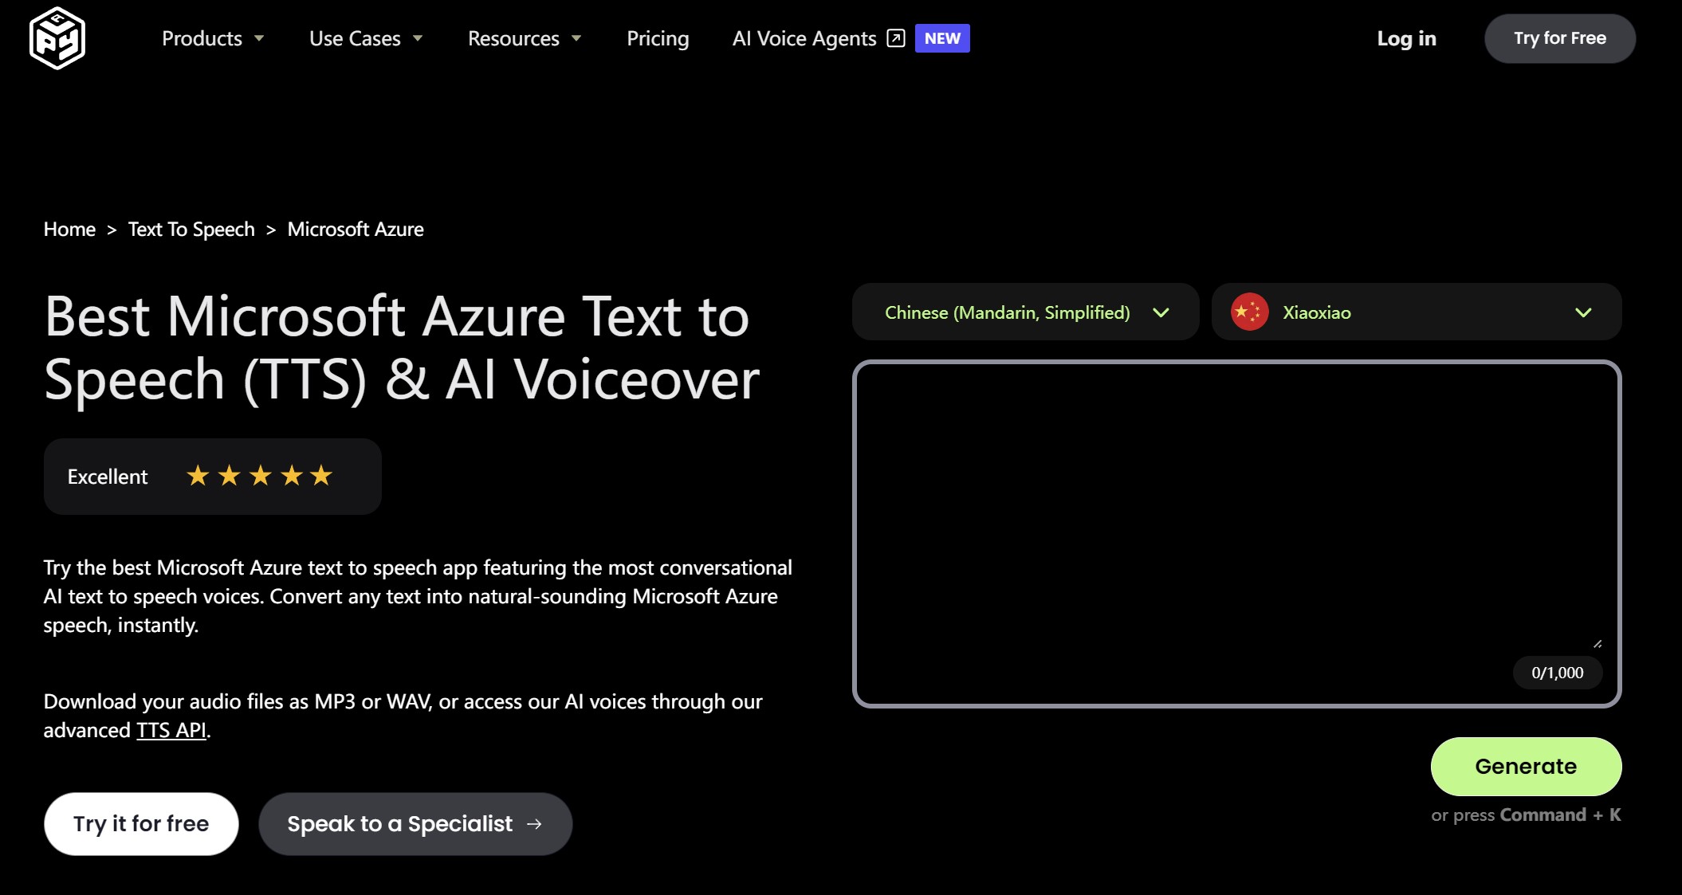Click the language dropdown chevron
1682x895 pixels.
[x=1161, y=312]
